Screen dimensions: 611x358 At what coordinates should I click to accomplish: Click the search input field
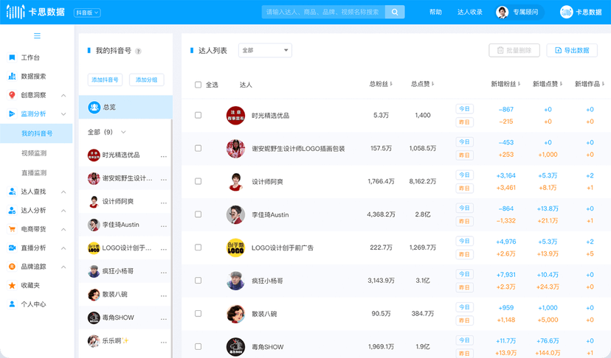click(323, 12)
